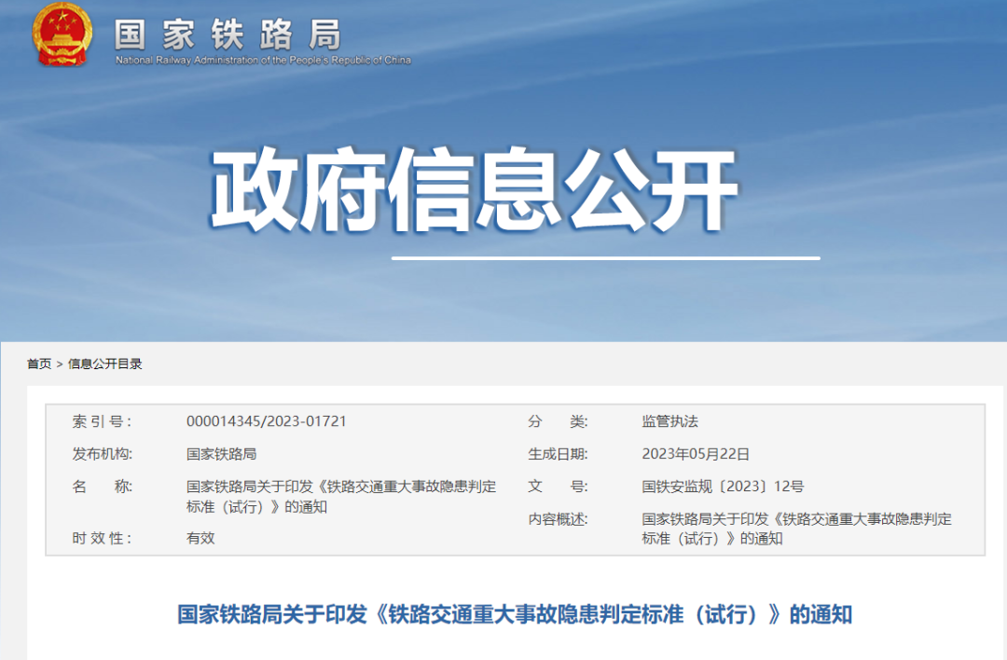Click the index number 000014345/2023-01721

[266, 420]
